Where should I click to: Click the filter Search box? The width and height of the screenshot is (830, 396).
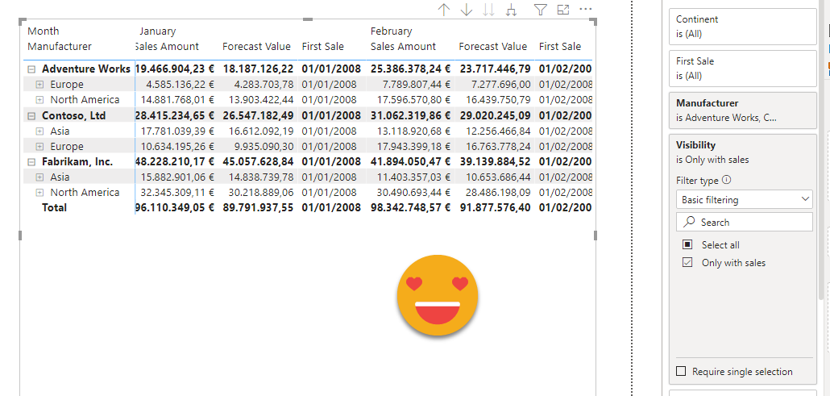click(x=744, y=223)
